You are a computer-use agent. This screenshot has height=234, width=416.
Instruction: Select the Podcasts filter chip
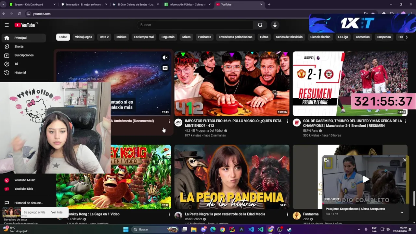[205, 37]
